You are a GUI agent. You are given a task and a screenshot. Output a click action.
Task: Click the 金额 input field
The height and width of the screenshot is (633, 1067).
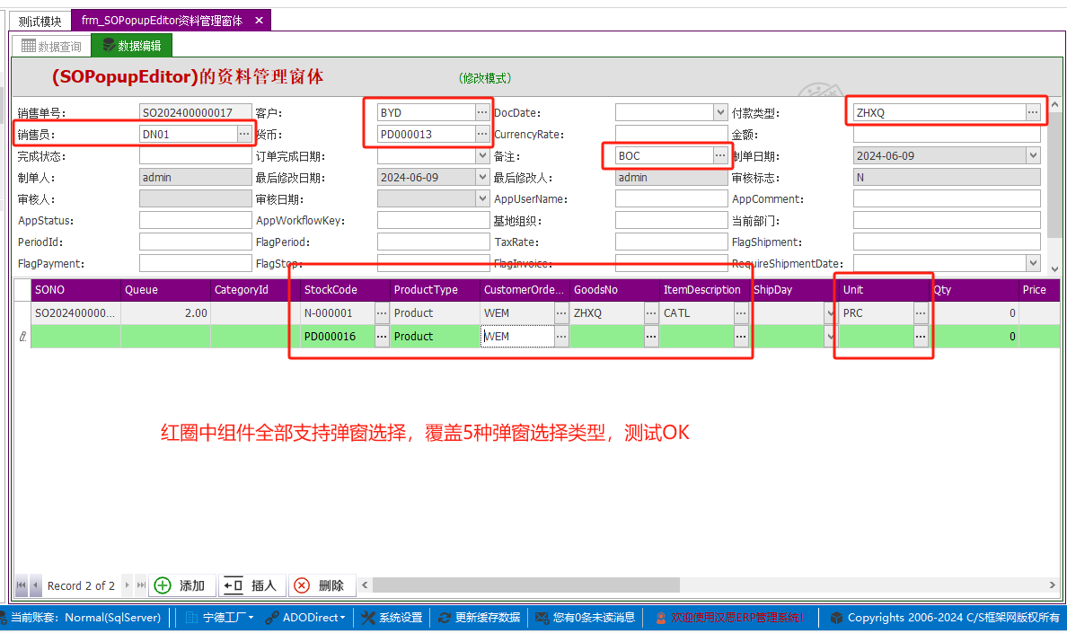(947, 134)
